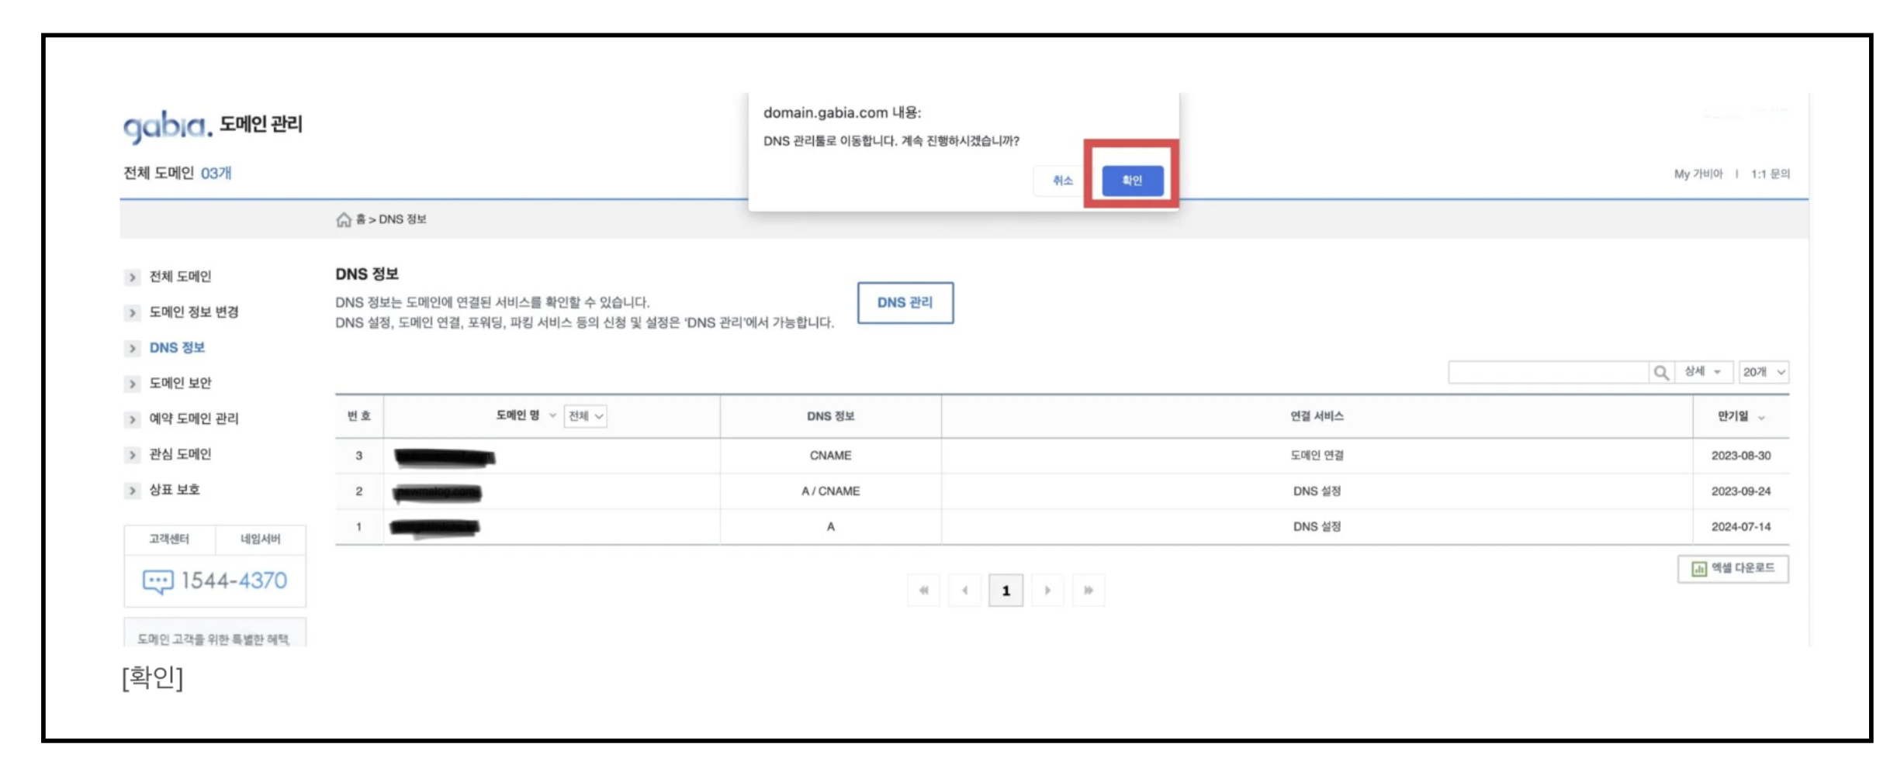Open 도메인 정보 변경 in sidebar

[x=194, y=312]
